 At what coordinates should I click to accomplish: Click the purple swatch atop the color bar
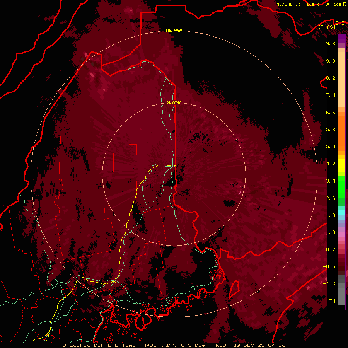pos(341,39)
